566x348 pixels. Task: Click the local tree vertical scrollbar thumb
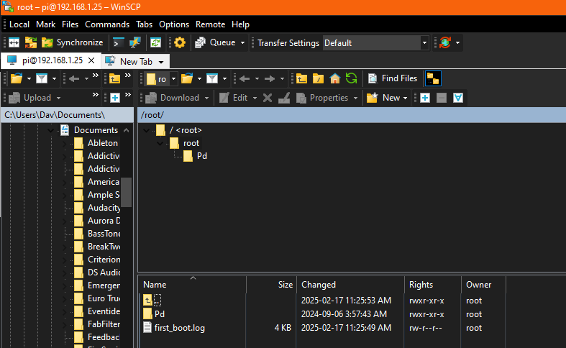coord(126,192)
